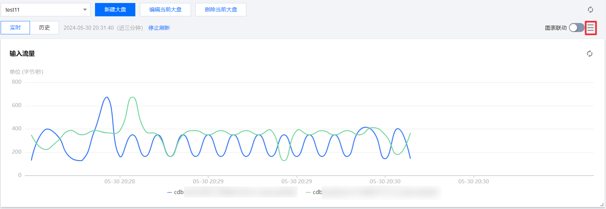This screenshot has width=606, height=209.
Task: Click the chart panel resize handle corner
Action: 602,205
